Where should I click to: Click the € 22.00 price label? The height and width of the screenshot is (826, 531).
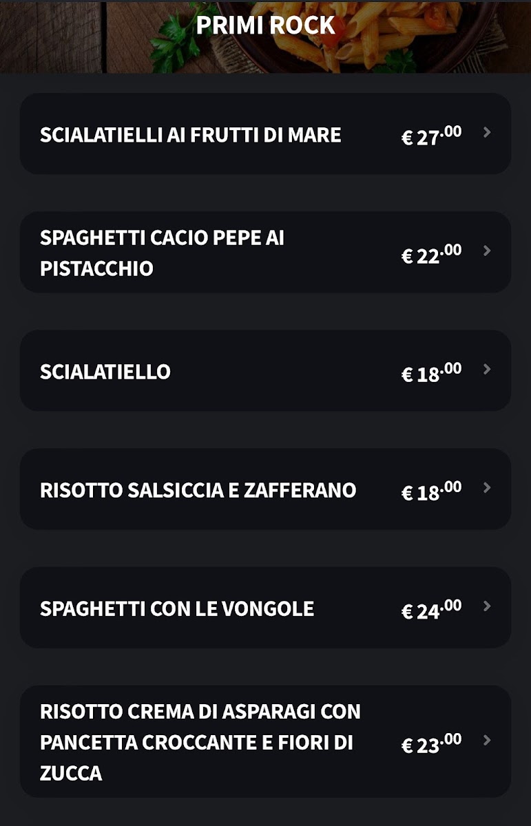[431, 253]
